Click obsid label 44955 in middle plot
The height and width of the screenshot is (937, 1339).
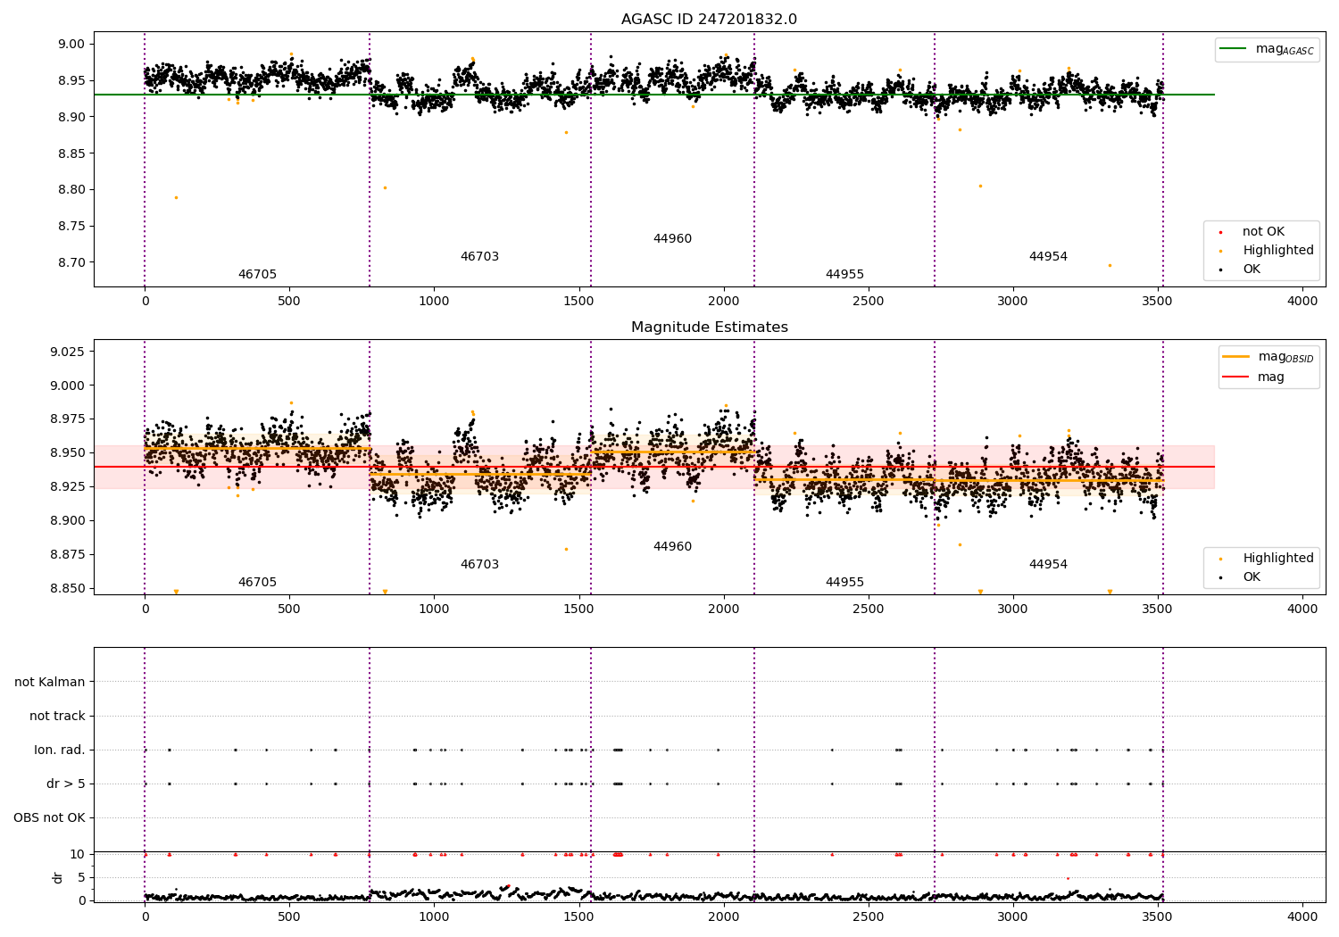coord(844,583)
